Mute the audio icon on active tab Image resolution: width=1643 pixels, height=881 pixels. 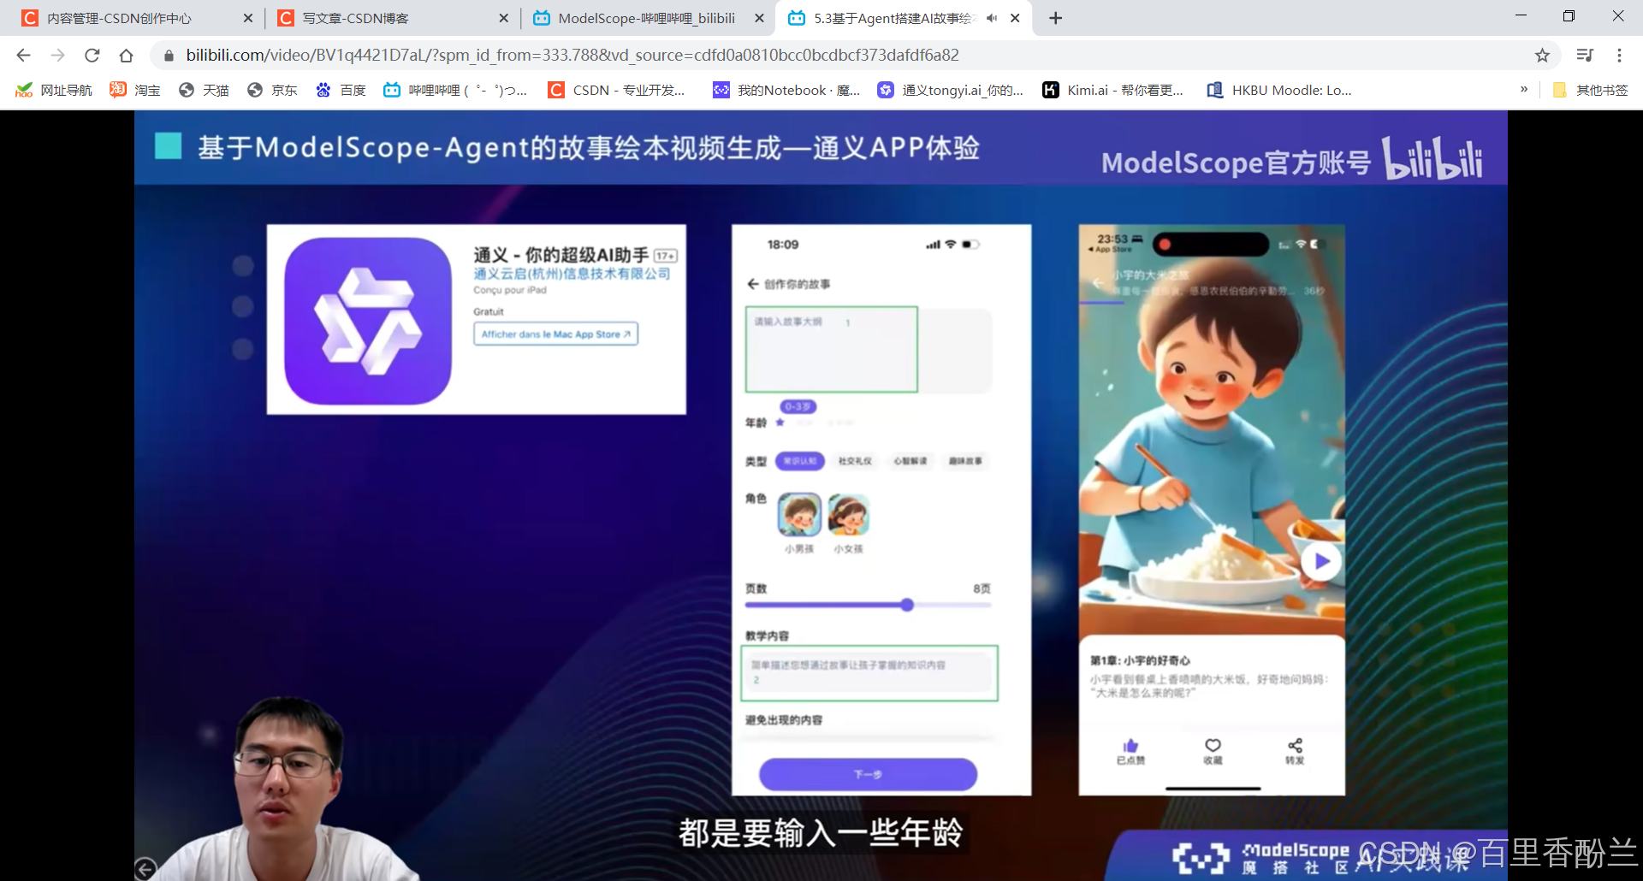click(x=992, y=18)
